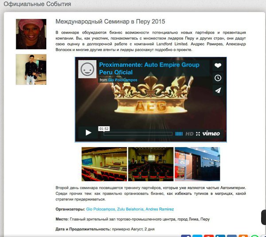Image resolution: width=266 pixels, height=237 pixels.
Task: Share video via paper plane icon
Action: tap(218, 90)
